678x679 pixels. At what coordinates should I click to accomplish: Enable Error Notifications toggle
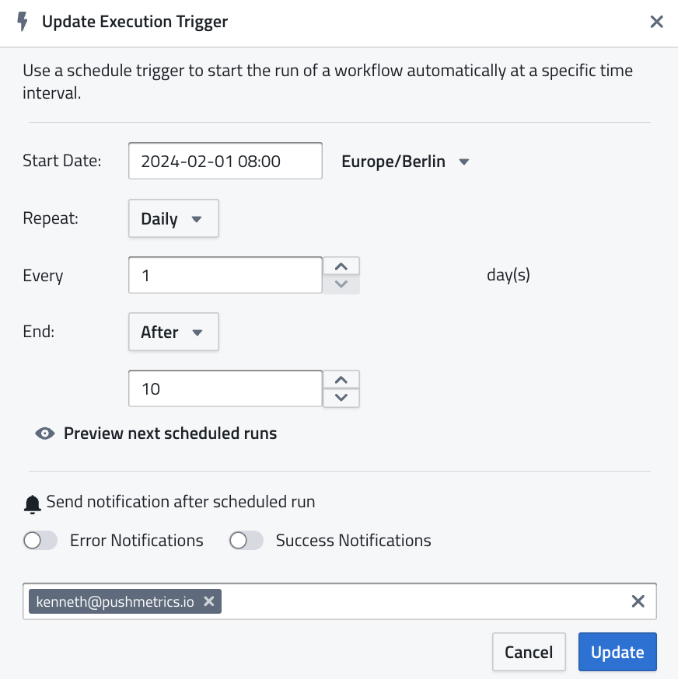tap(40, 541)
